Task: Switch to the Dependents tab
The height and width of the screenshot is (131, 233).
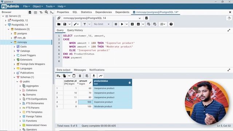Action: 122,12
